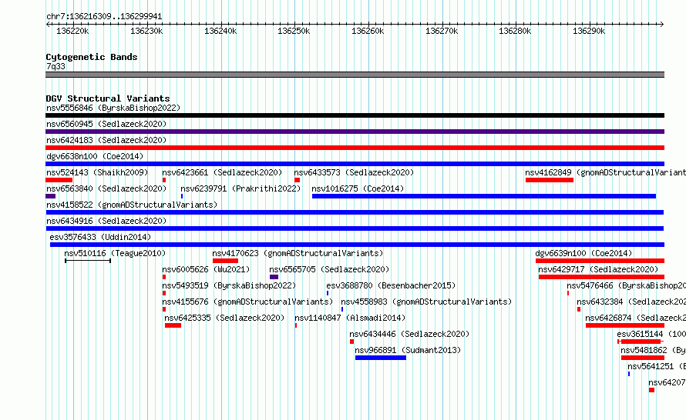Click the DGV Structural Variants track title
Screen dimensions: 686x420
coord(108,98)
